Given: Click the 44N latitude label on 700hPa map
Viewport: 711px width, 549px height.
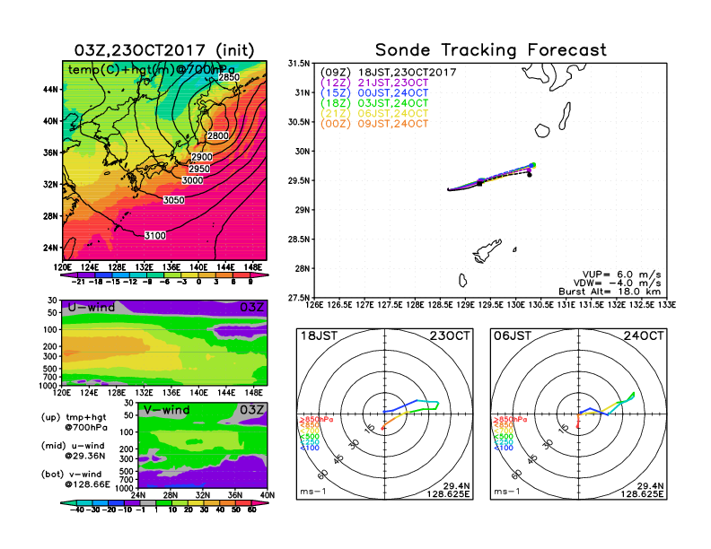Looking at the screenshot, I should click(51, 89).
